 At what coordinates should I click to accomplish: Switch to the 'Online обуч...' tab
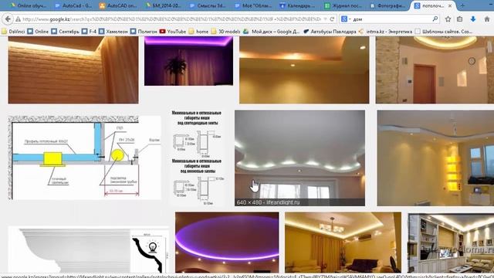28,5
